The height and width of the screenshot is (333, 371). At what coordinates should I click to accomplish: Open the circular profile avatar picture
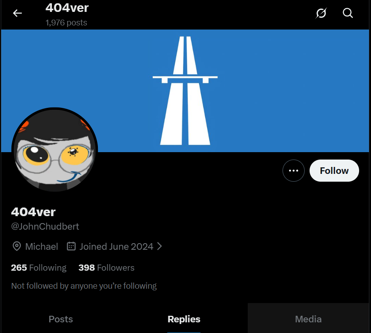(x=54, y=150)
